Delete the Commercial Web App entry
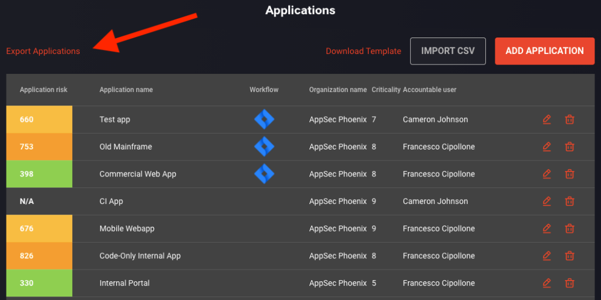This screenshot has height=300, width=601. [x=569, y=173]
